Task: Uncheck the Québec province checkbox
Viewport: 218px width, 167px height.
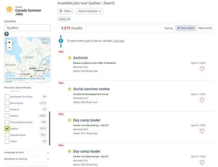Action: click(x=7, y=128)
